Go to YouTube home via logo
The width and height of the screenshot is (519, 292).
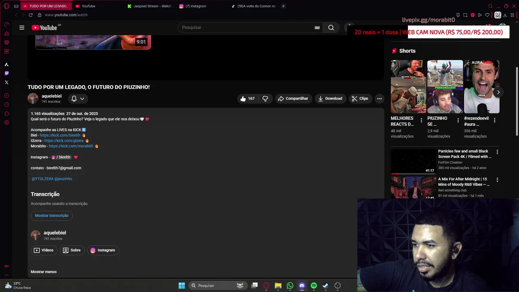[x=45, y=28]
